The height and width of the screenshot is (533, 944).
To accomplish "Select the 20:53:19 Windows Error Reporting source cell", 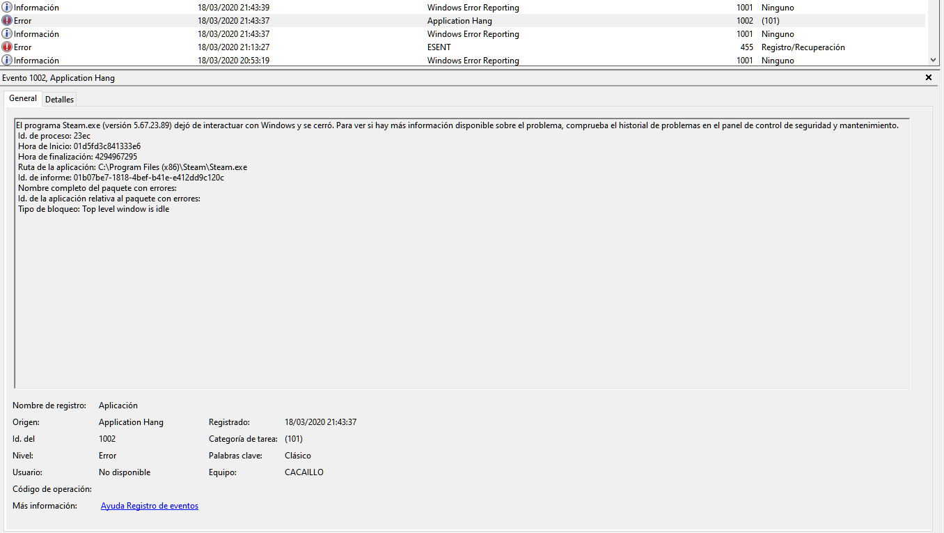I will pos(473,61).
